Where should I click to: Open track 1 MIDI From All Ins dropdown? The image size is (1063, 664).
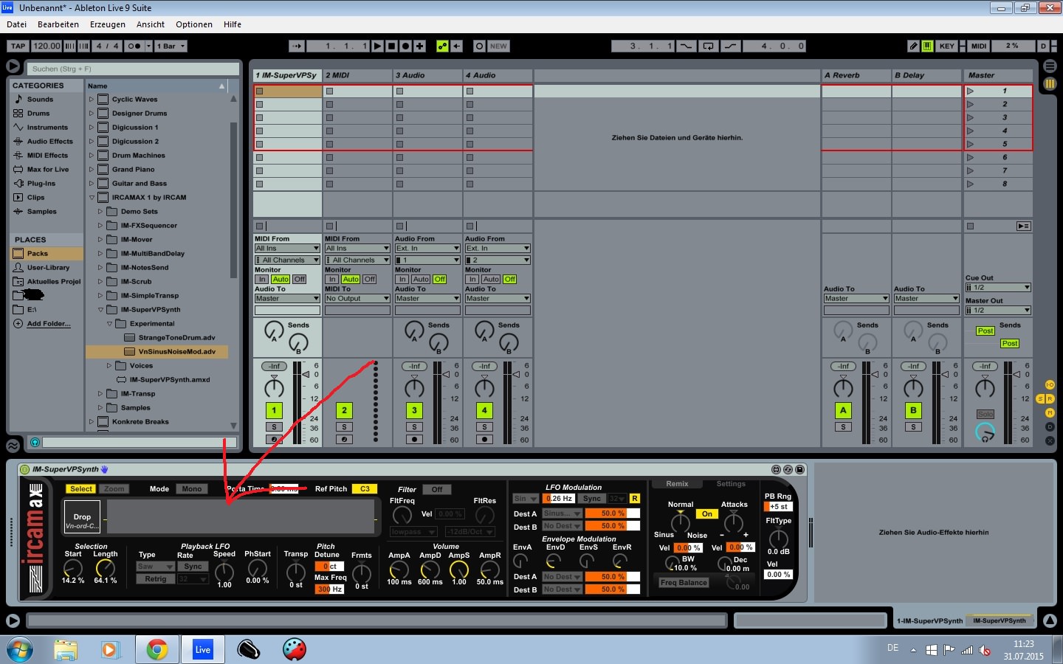coord(287,249)
